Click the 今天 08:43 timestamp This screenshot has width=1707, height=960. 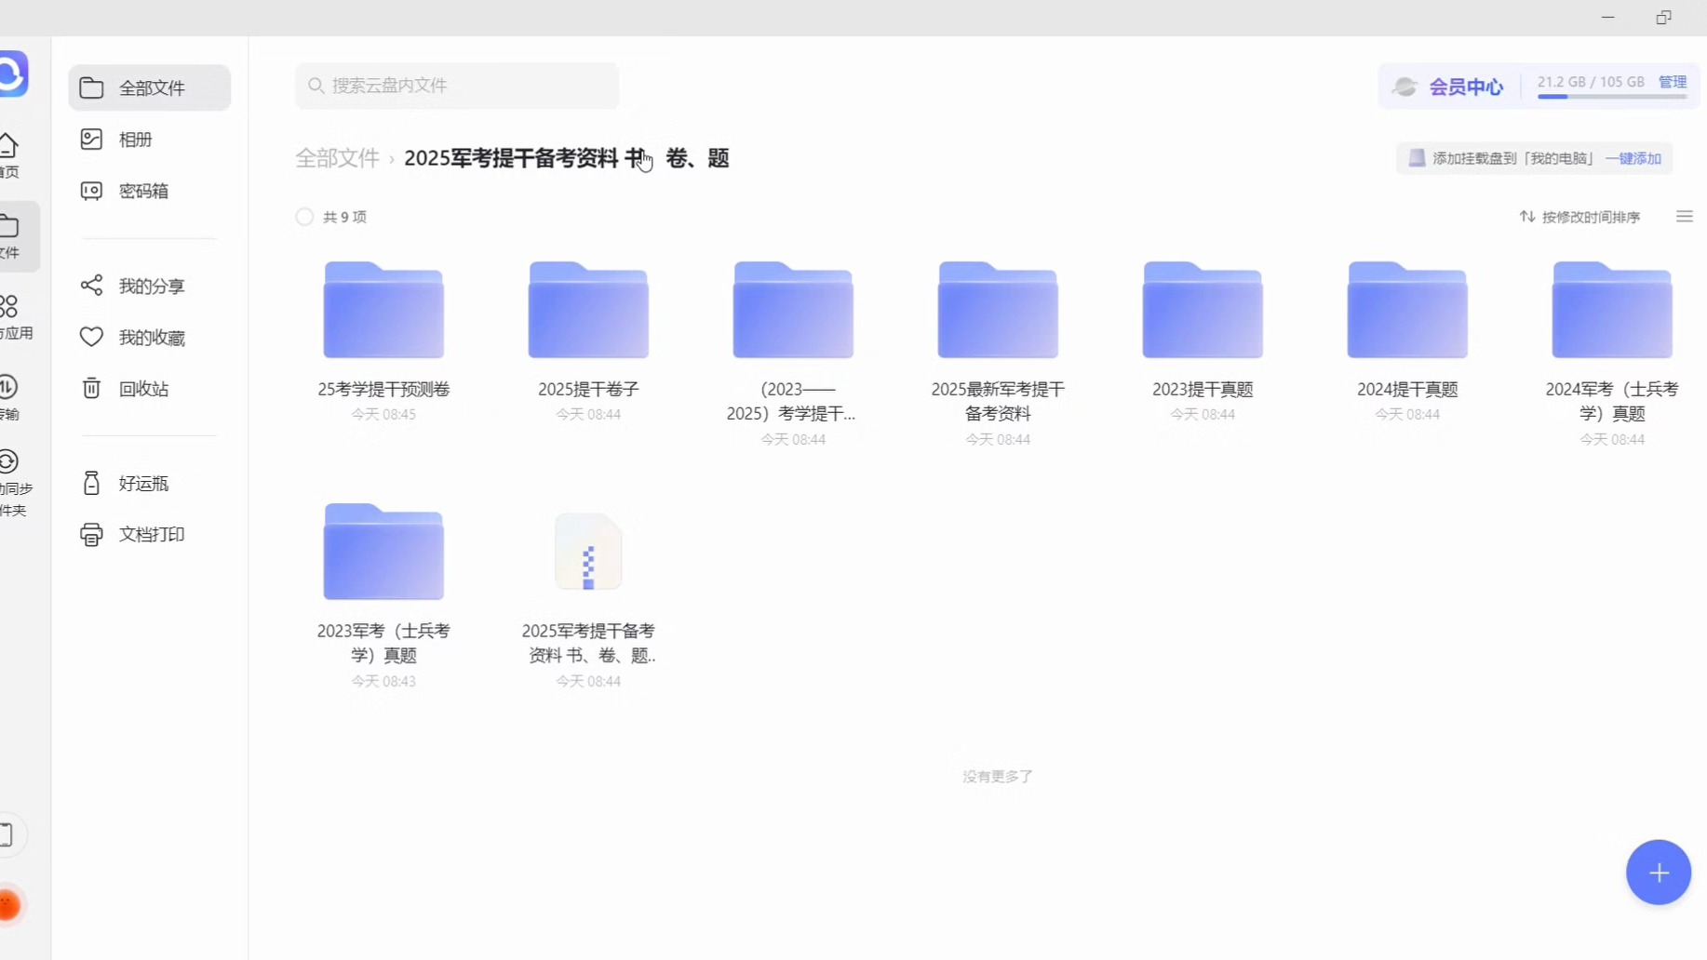click(383, 681)
